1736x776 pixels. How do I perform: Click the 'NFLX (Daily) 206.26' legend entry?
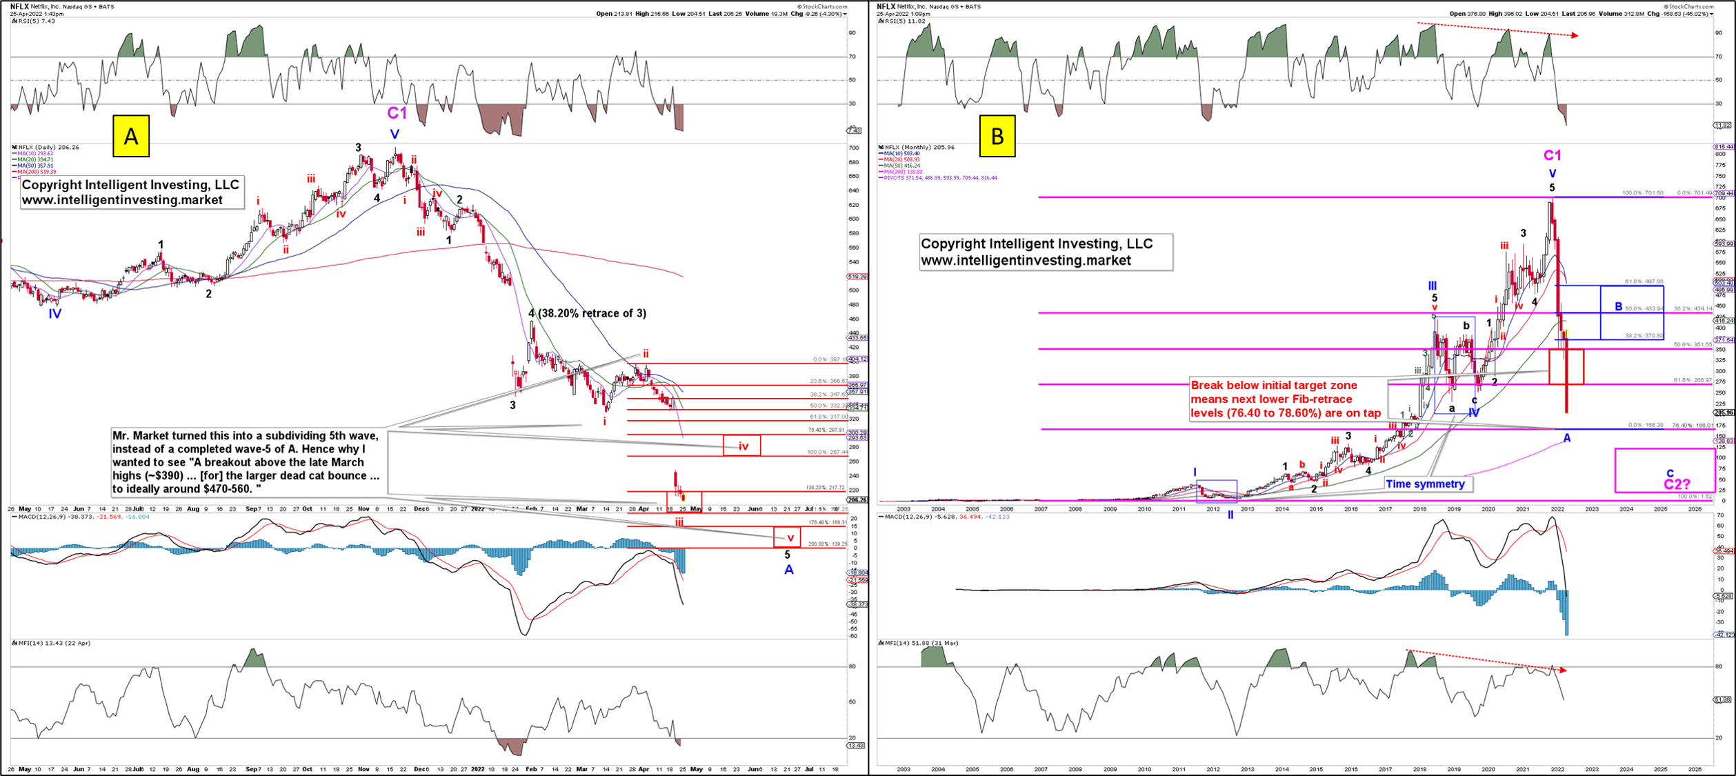(48, 147)
